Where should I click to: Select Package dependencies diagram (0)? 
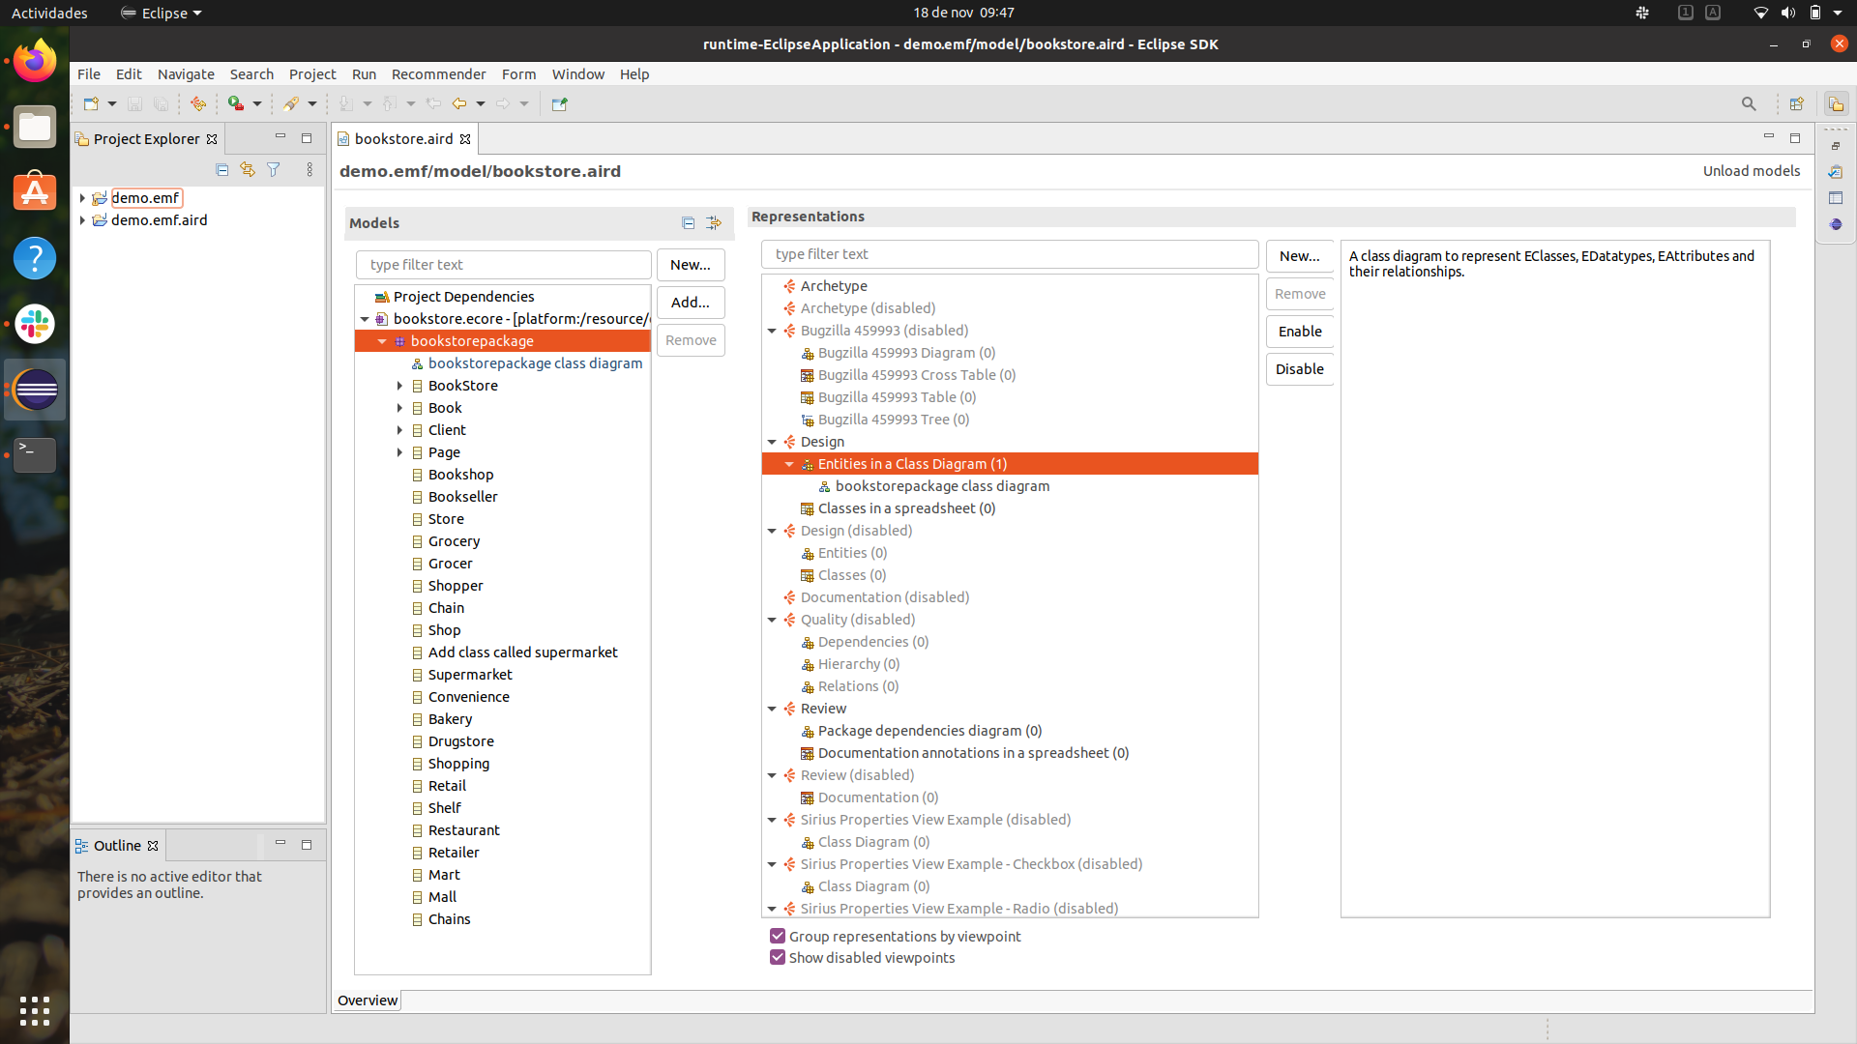coord(929,731)
